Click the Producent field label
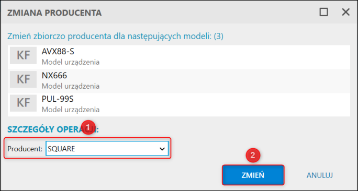Viewport: 358px width, 191px height. coord(25,149)
